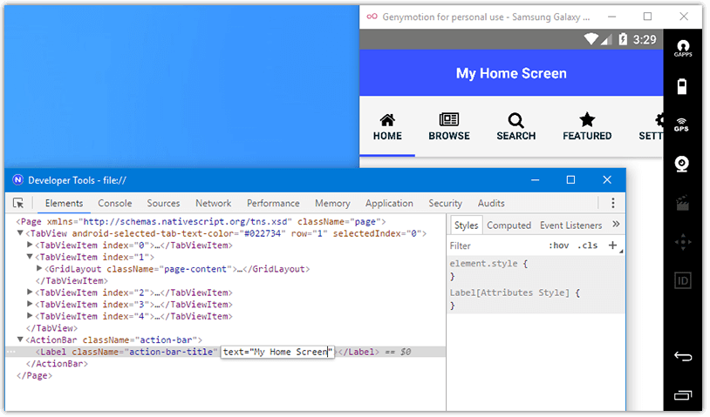Open the Audits tab

pyautogui.click(x=491, y=204)
